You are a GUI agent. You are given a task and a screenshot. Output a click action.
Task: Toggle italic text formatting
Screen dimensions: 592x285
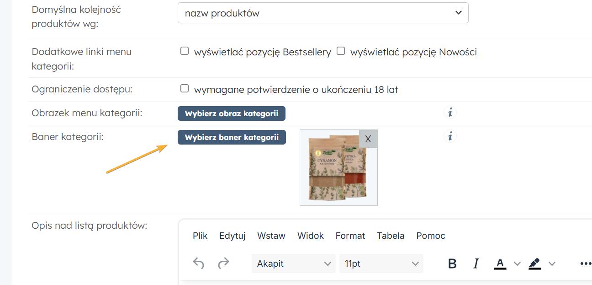[x=476, y=263]
